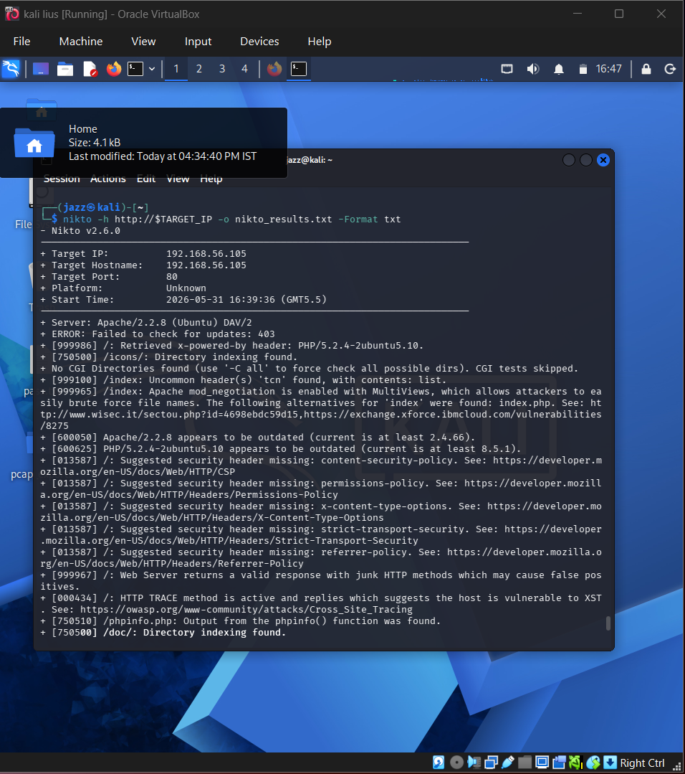Switch to workspace 3
The height and width of the screenshot is (774, 685).
pos(222,69)
